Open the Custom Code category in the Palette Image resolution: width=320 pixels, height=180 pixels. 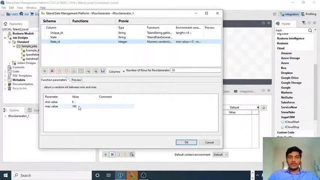coord(285,132)
